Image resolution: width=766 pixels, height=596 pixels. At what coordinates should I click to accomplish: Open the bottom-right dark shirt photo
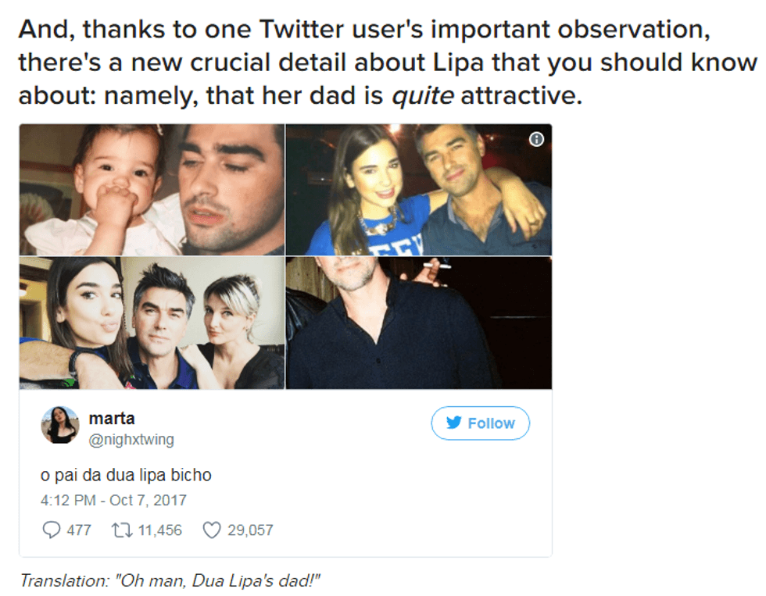[419, 323]
